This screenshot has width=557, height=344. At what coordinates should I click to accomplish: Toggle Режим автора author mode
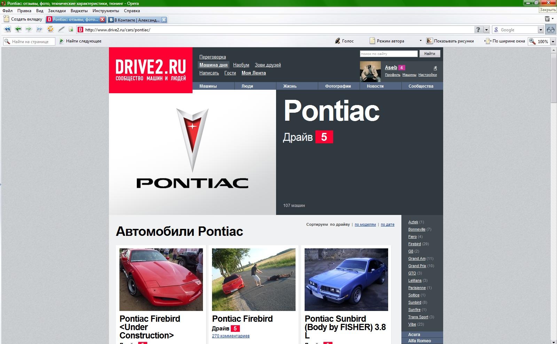tap(387, 41)
